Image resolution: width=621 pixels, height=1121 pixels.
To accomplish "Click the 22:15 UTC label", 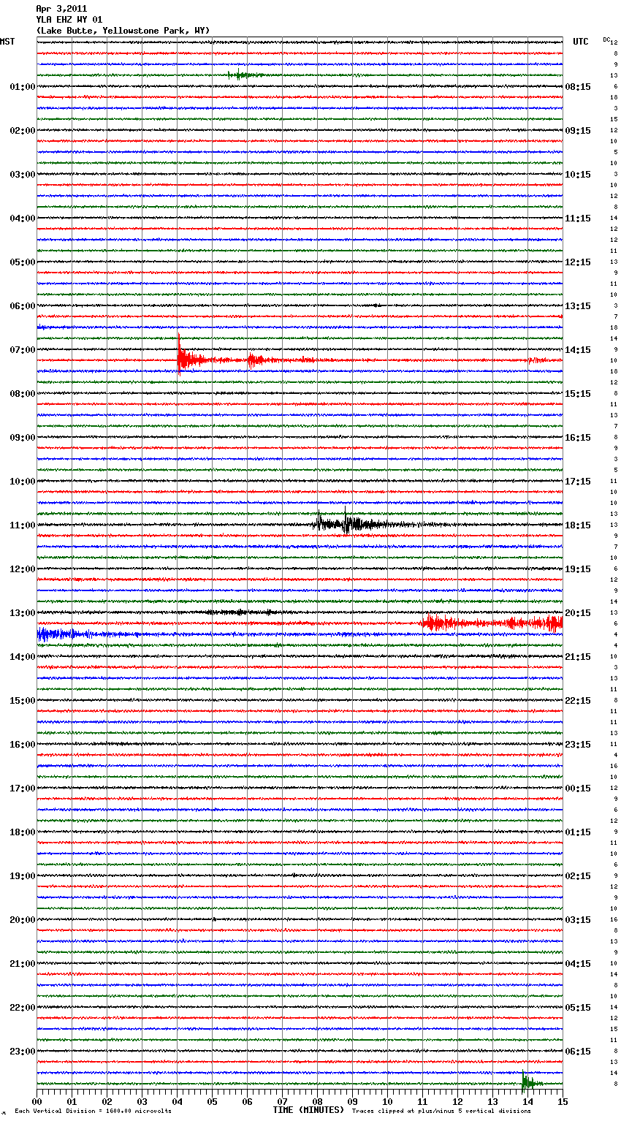I will [x=578, y=701].
